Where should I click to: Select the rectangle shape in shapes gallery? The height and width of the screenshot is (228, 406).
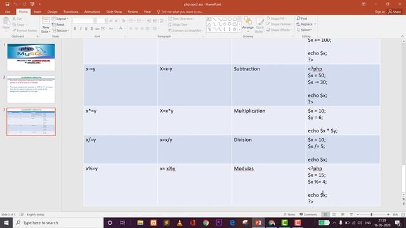(x=225, y=20)
